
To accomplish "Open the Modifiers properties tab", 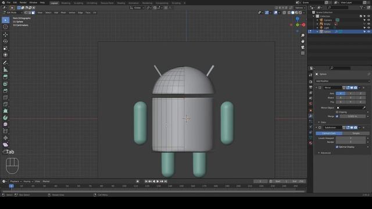I will (310, 116).
